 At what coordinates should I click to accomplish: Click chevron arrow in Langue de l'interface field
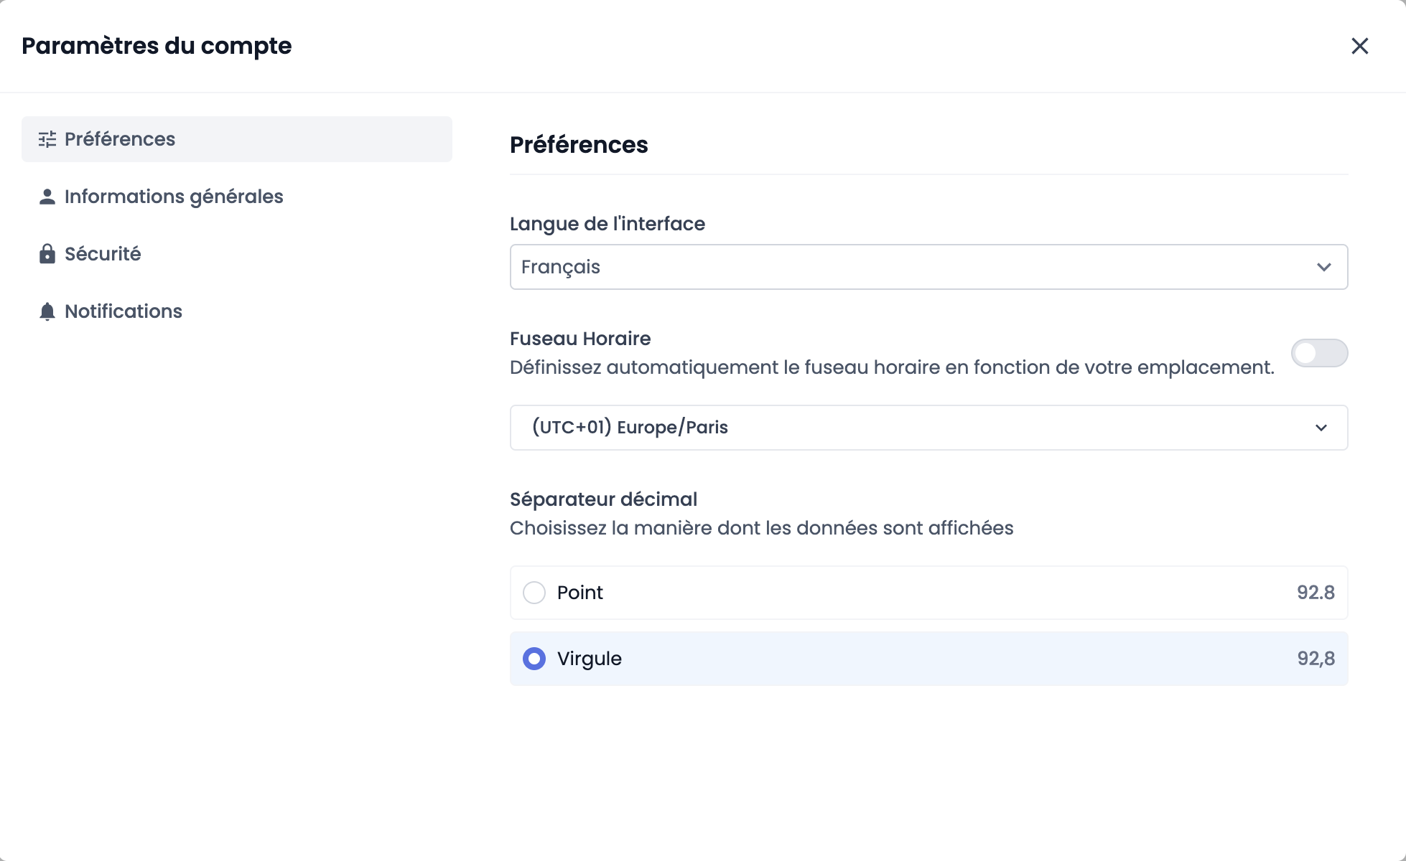tap(1323, 267)
